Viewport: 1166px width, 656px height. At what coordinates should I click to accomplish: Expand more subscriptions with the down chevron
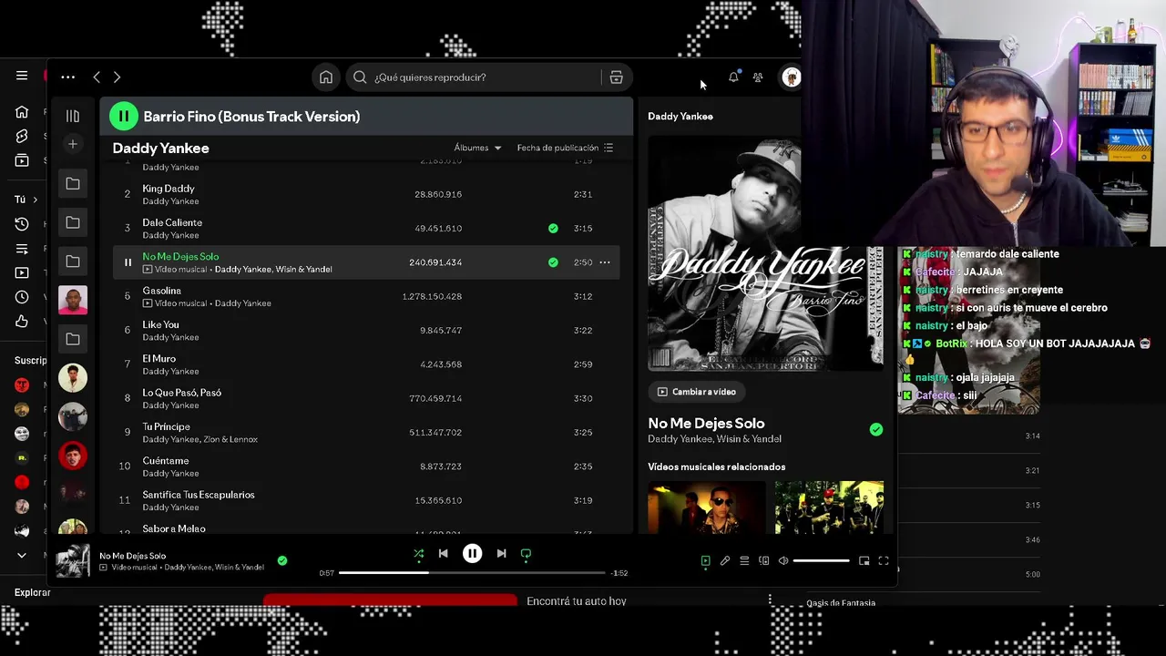pos(22,555)
